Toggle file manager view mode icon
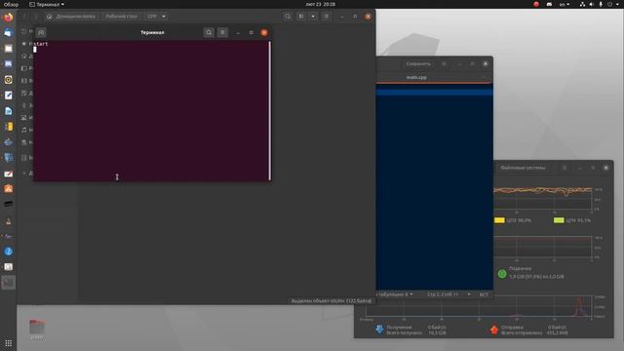The image size is (624, 351). click(x=301, y=17)
